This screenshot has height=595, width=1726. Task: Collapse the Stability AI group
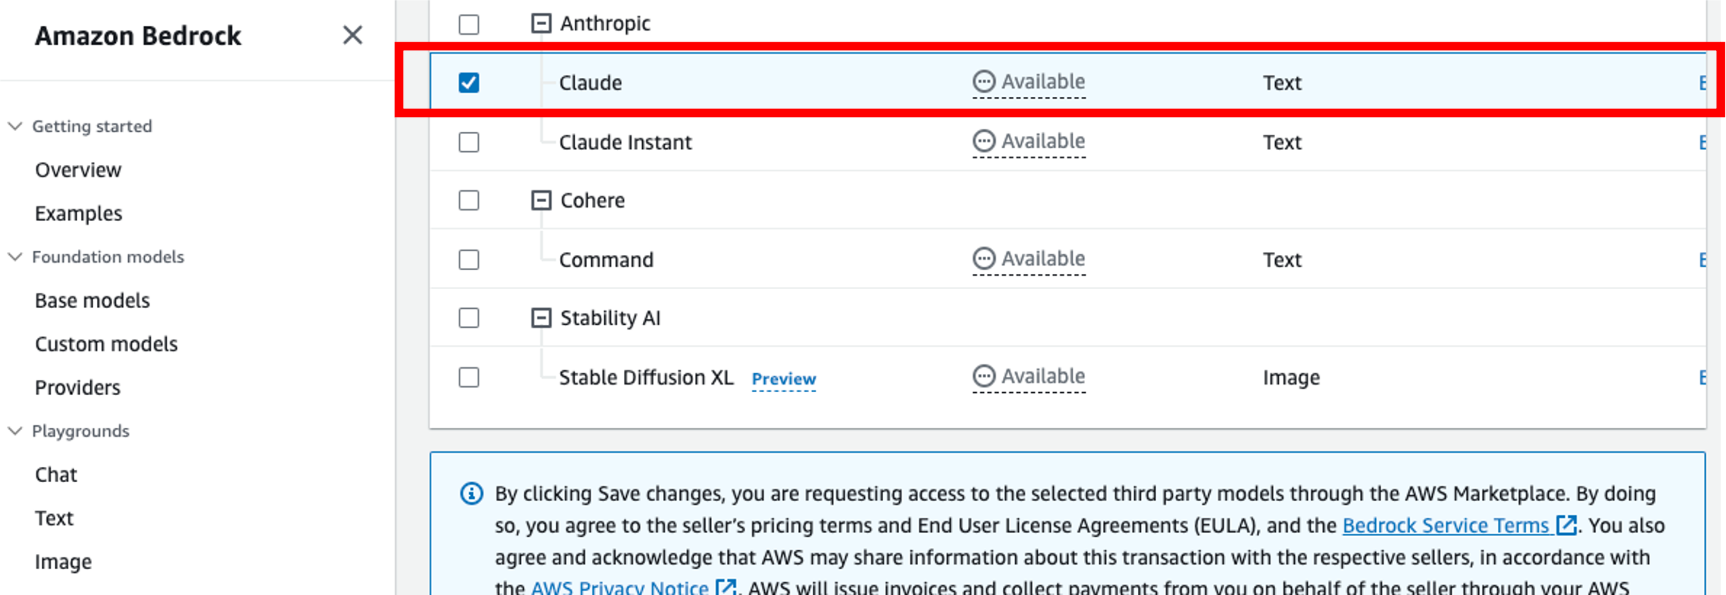[x=541, y=318]
